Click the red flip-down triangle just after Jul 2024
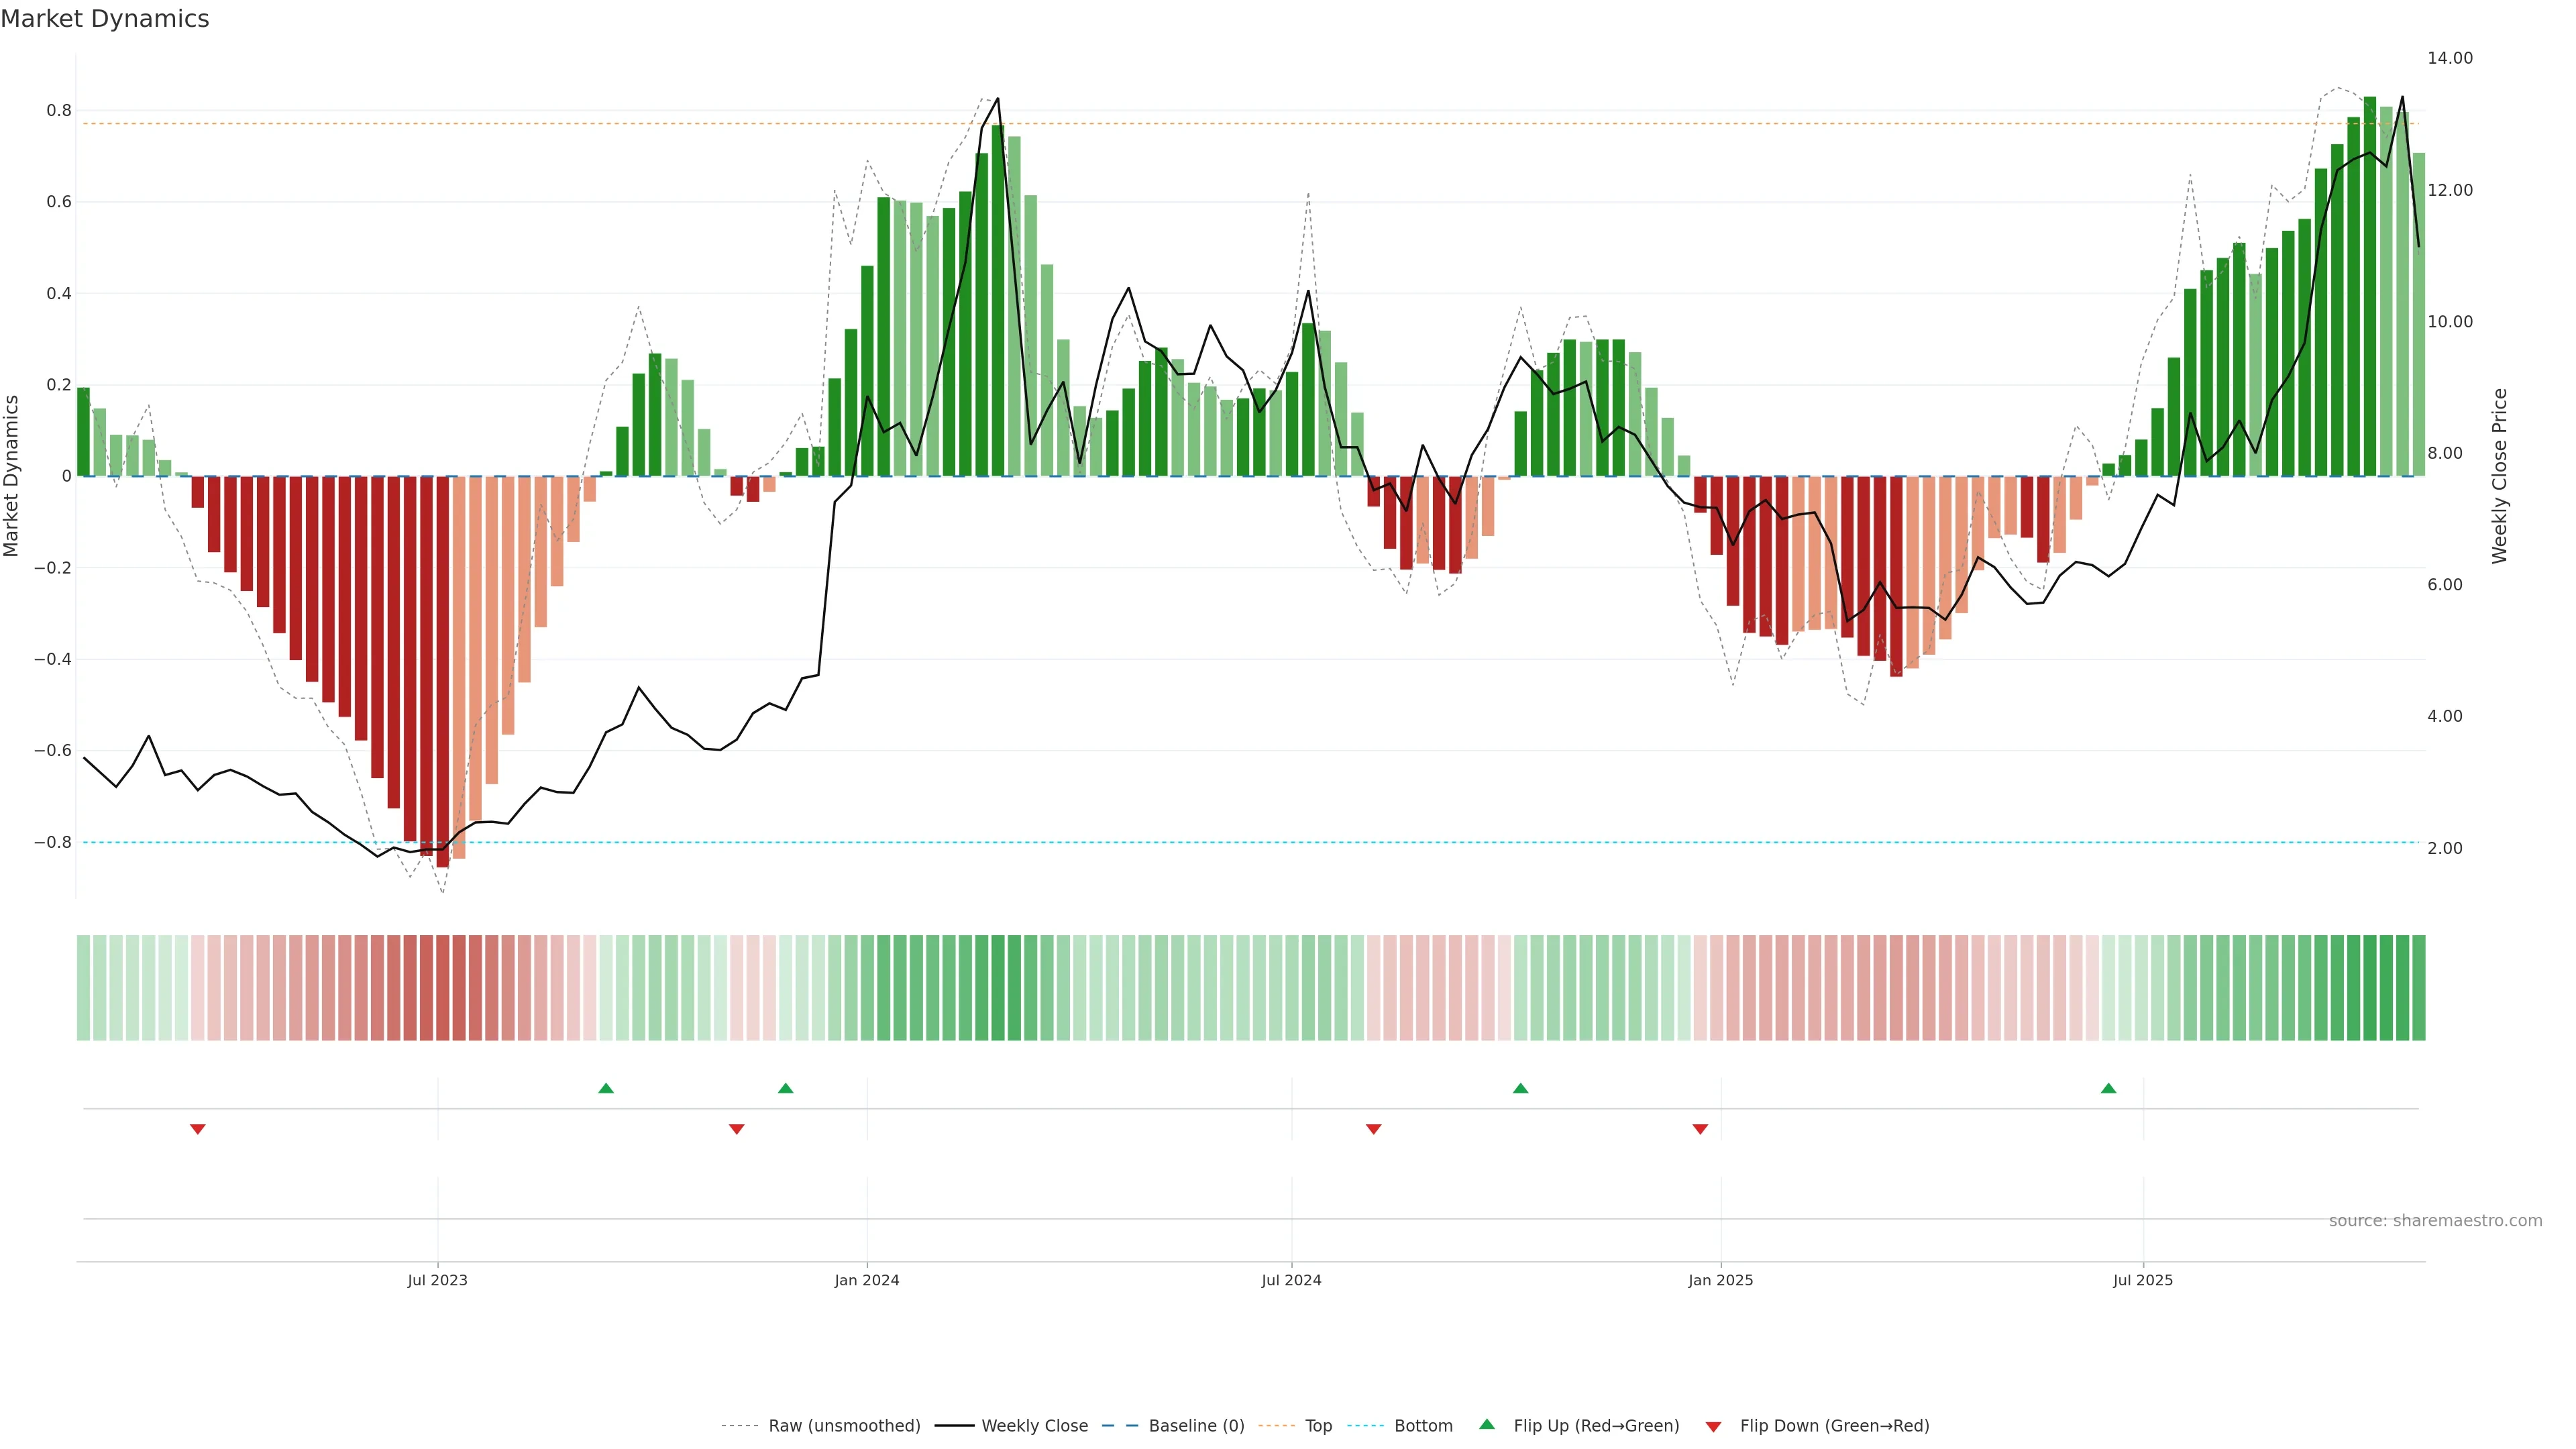The height and width of the screenshot is (1449, 2576). (x=1374, y=1129)
